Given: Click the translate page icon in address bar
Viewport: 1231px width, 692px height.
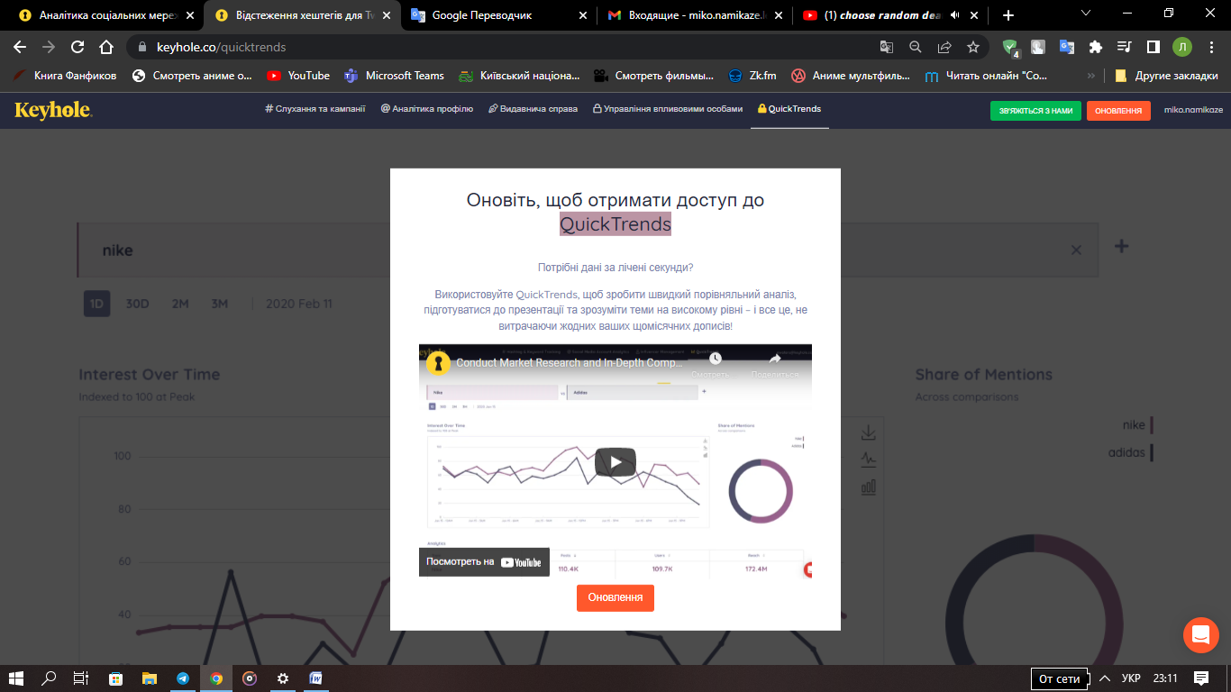Looking at the screenshot, I should pos(887,47).
